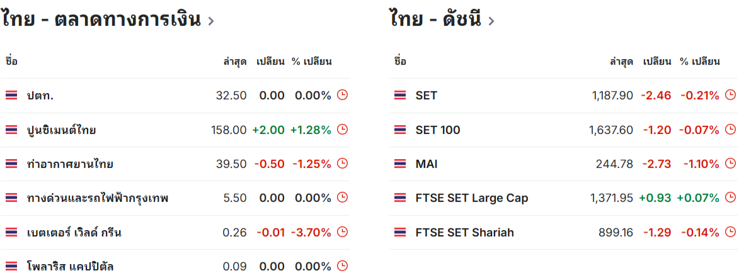This screenshot has height=276, width=739.
Task: Click the clock icon beside MAI -1.10%
Action: pyautogui.click(x=730, y=163)
